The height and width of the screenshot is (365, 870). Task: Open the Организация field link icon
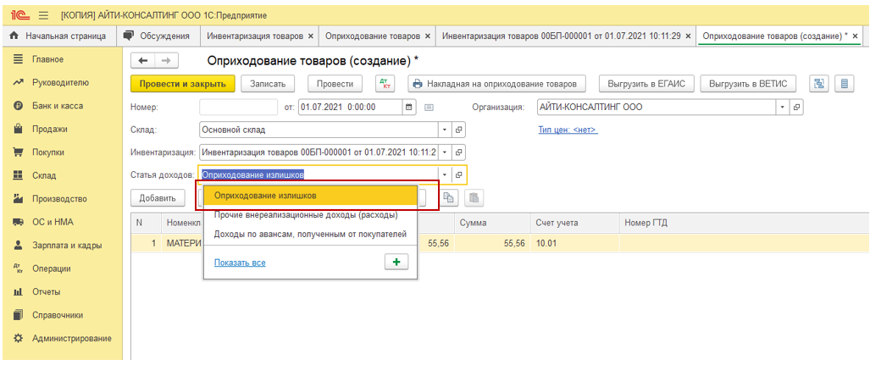pyautogui.click(x=796, y=108)
